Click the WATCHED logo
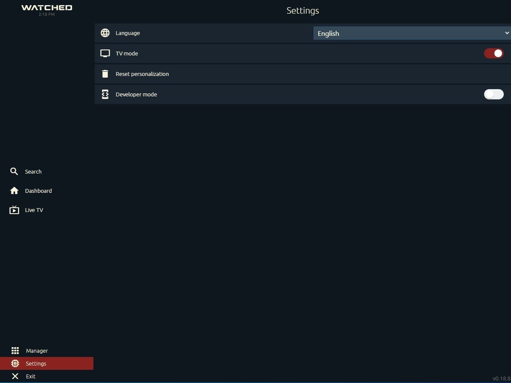The image size is (511, 383). tap(46, 8)
